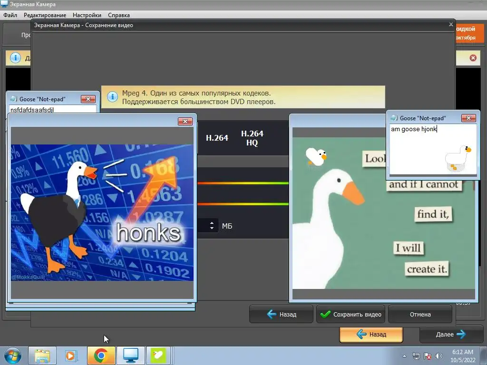Click Отмена in save dialog
Screen dimensions: 487x365
pos(420,315)
